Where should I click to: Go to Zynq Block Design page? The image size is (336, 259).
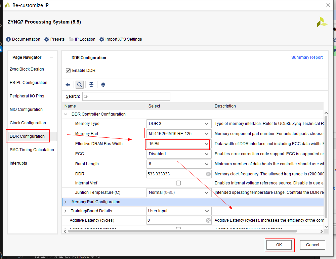27,69
